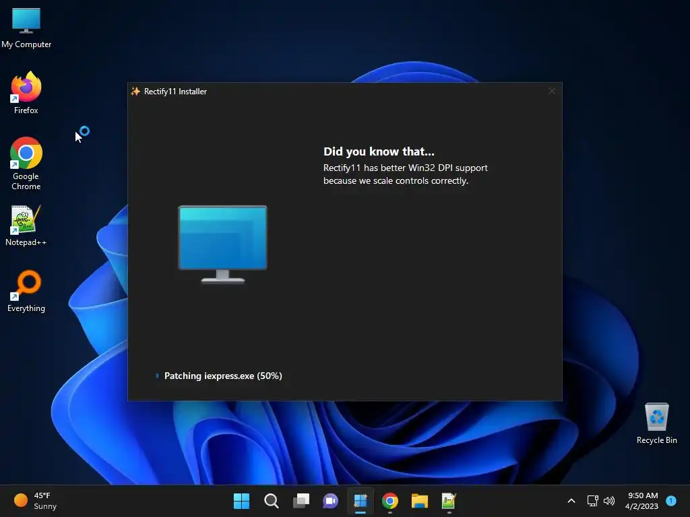Open the Windows Start menu
Screen dimensions: 690x517
241,501
